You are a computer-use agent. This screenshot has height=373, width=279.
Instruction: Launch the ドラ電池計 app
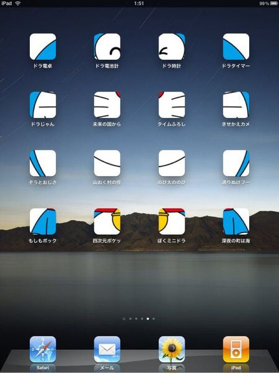107,47
